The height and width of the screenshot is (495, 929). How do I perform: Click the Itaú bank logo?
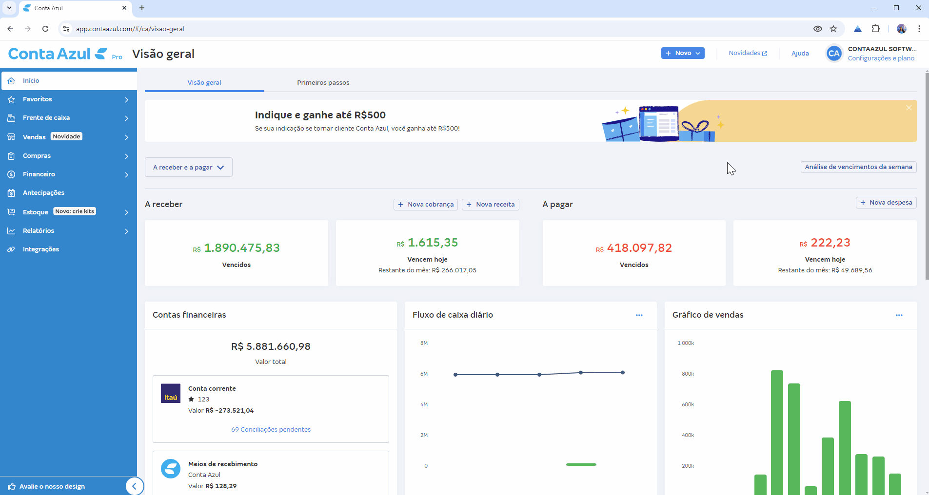pos(171,393)
